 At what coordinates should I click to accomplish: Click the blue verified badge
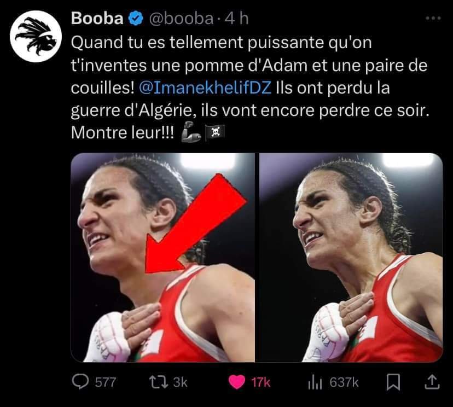click(136, 19)
